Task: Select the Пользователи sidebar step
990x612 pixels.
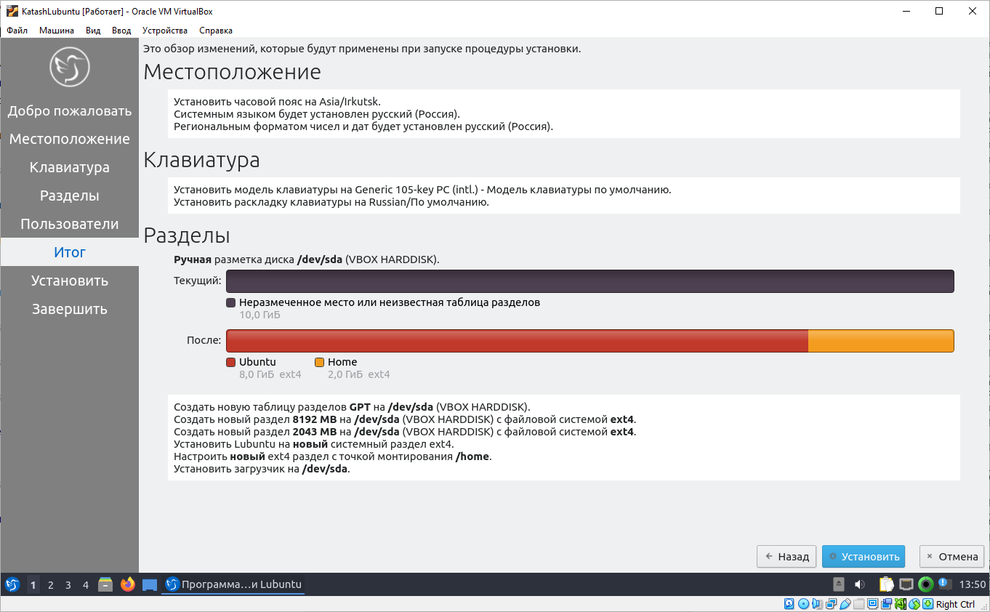Action: tap(70, 224)
